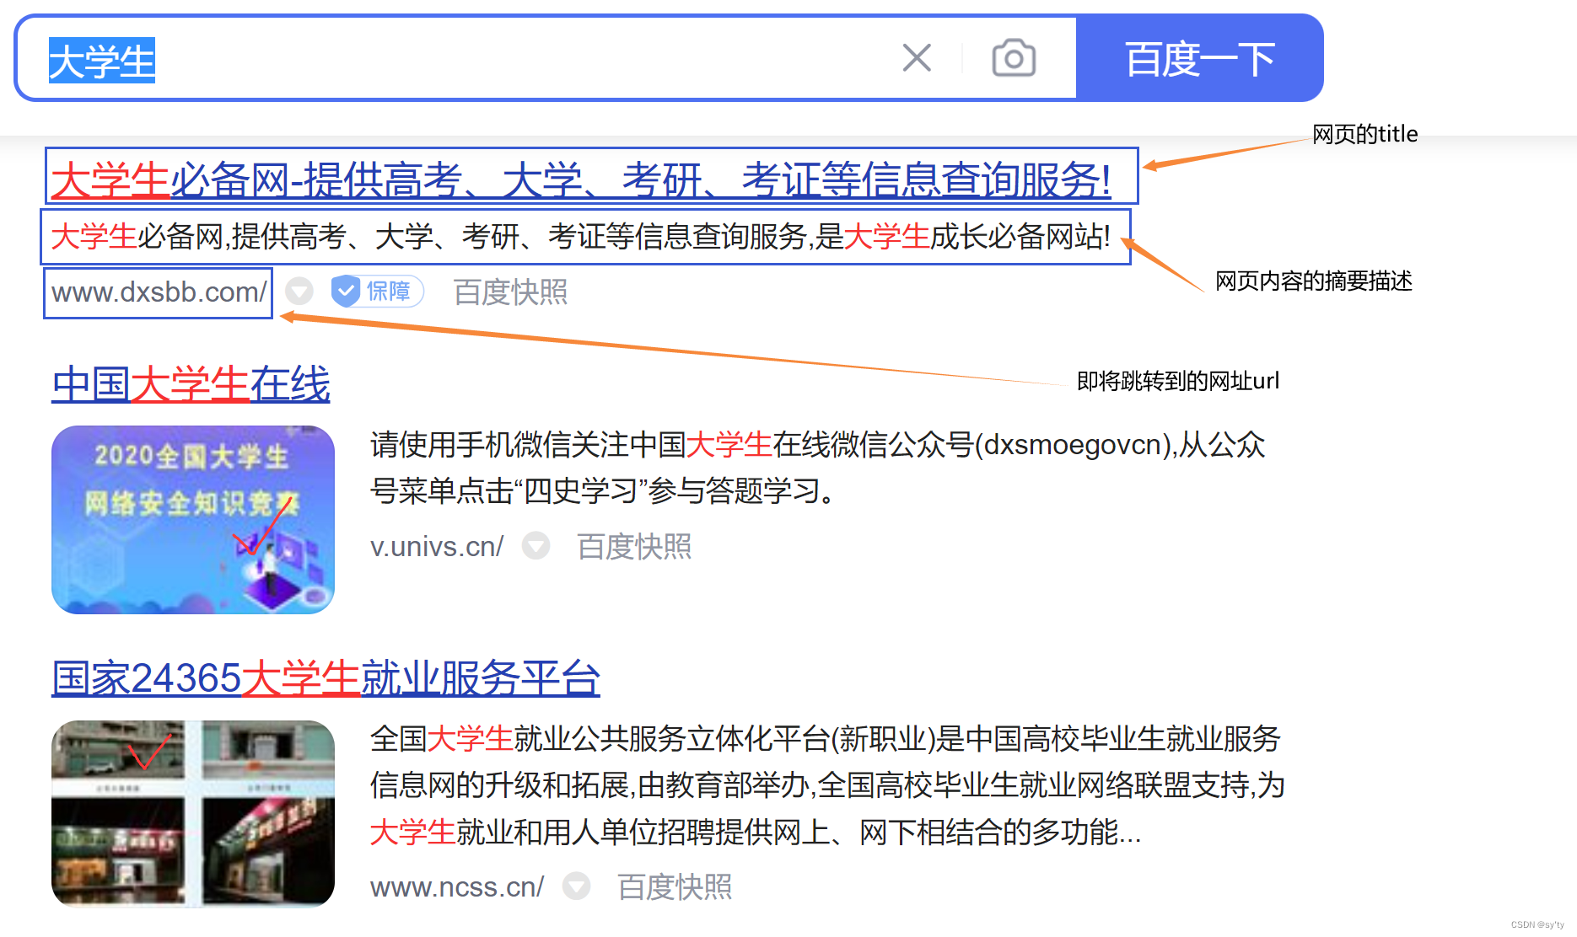Image resolution: width=1577 pixels, height=937 pixels.
Task: Expand the dropdown arrow beside v.univs.cn/
Action: coord(536,546)
